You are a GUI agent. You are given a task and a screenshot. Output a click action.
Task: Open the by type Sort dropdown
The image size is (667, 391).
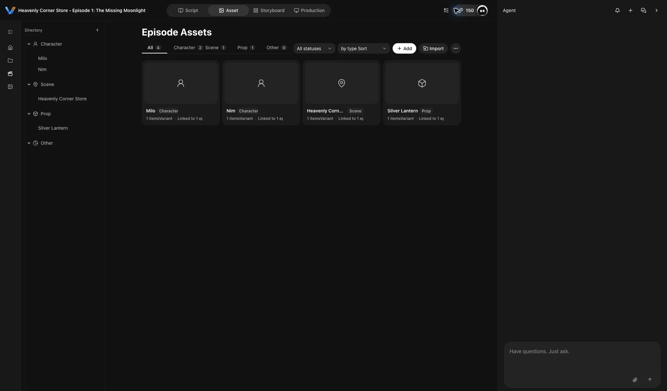[x=363, y=49]
